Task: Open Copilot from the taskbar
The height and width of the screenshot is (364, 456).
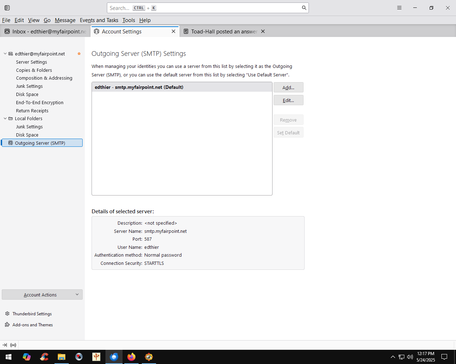Action: coord(26,357)
